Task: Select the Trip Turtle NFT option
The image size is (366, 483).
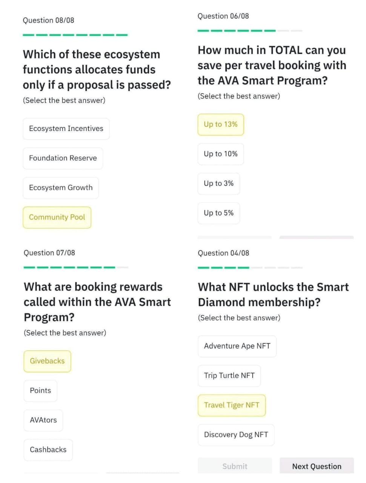Action: [229, 375]
